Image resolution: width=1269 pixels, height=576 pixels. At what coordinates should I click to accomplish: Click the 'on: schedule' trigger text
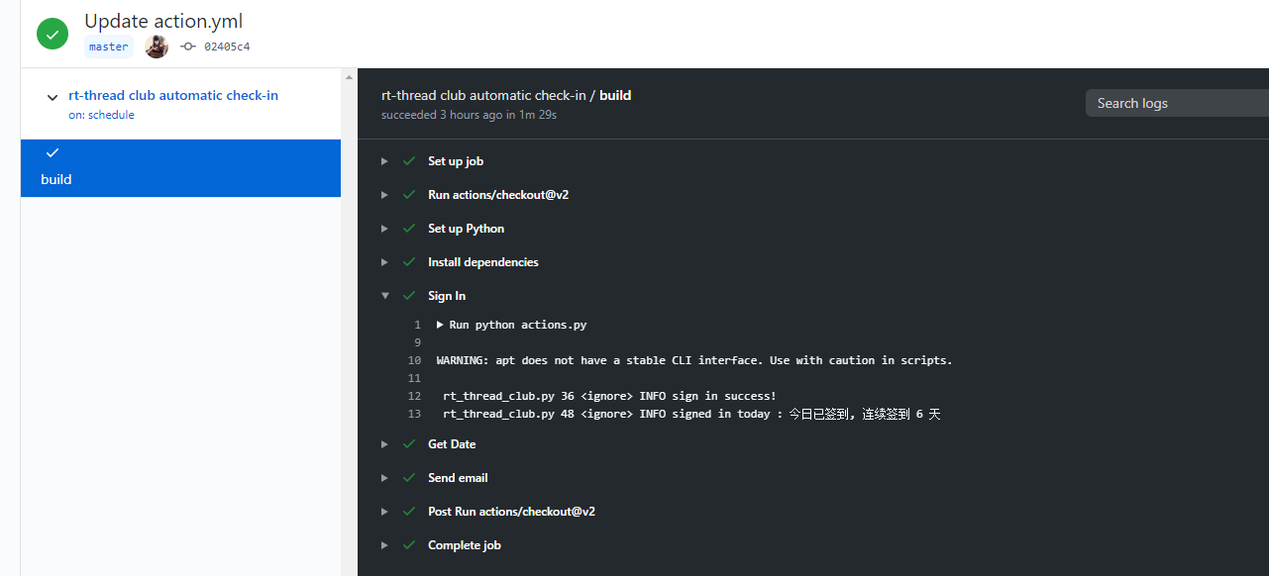tap(101, 115)
